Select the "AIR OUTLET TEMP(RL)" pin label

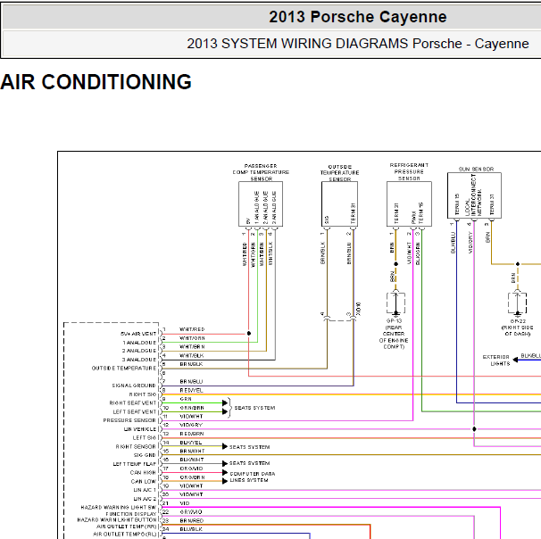(x=125, y=535)
